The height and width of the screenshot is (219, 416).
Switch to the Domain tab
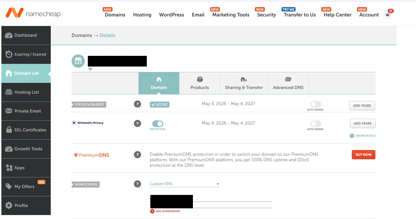click(x=159, y=83)
